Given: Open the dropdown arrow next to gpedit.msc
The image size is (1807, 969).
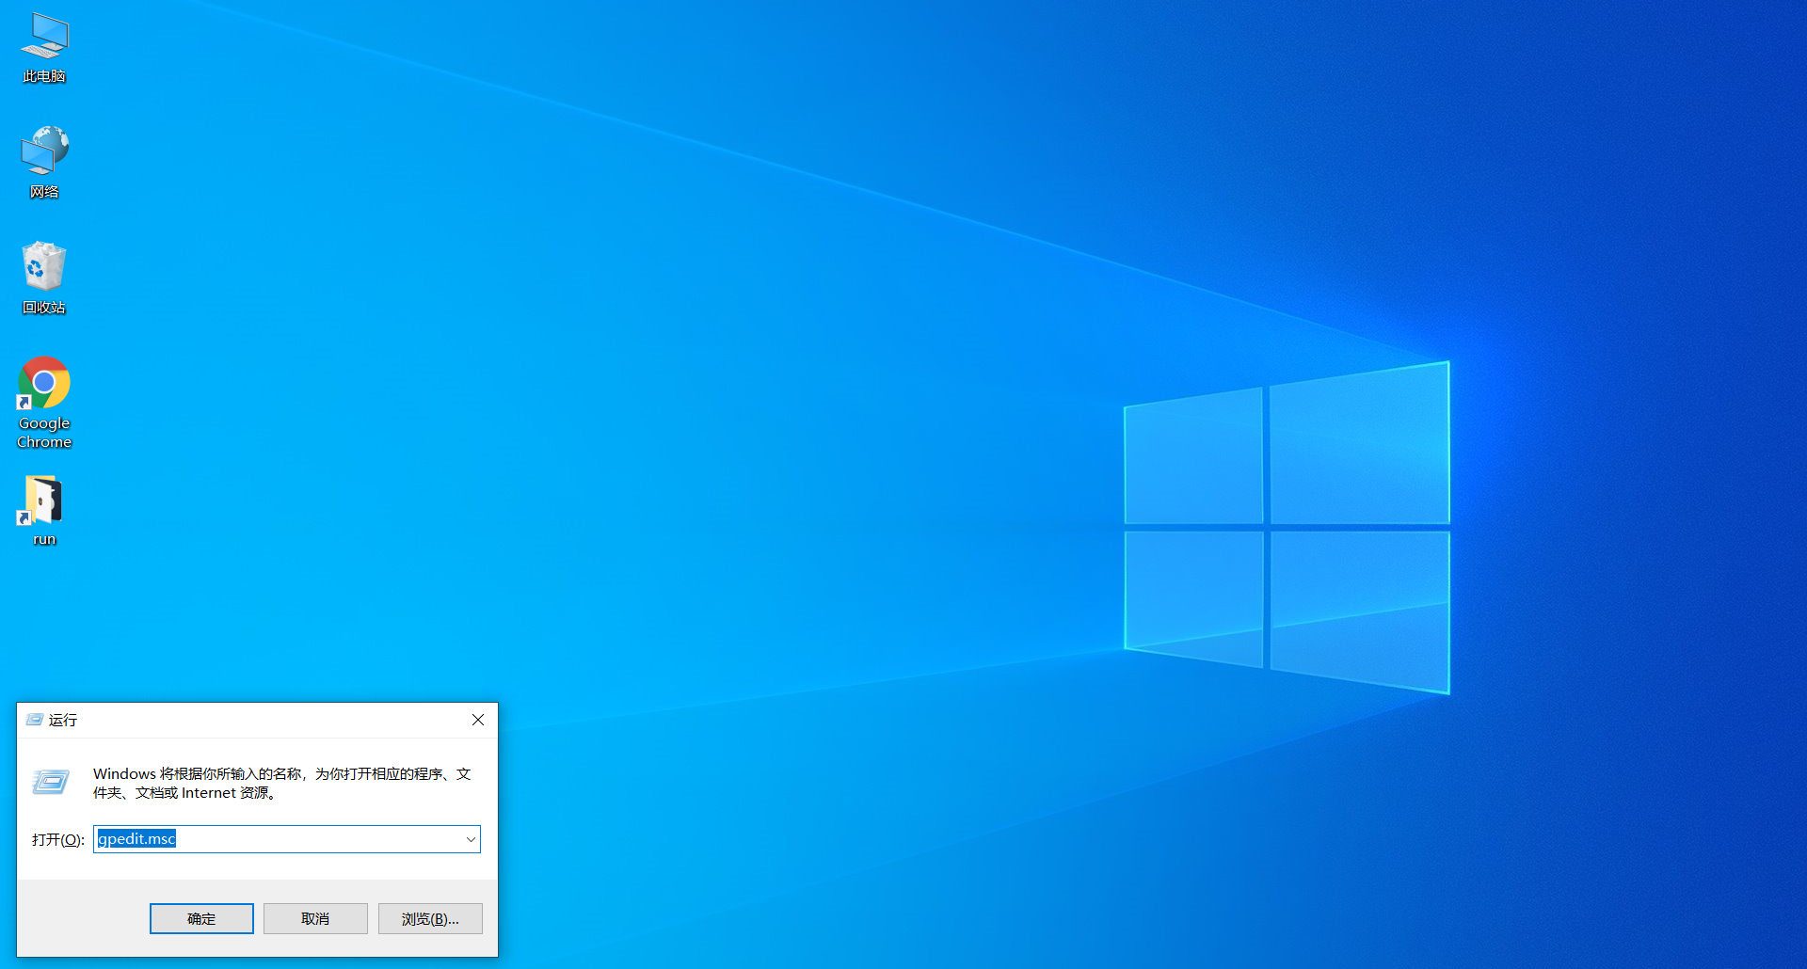Looking at the screenshot, I should [470, 838].
